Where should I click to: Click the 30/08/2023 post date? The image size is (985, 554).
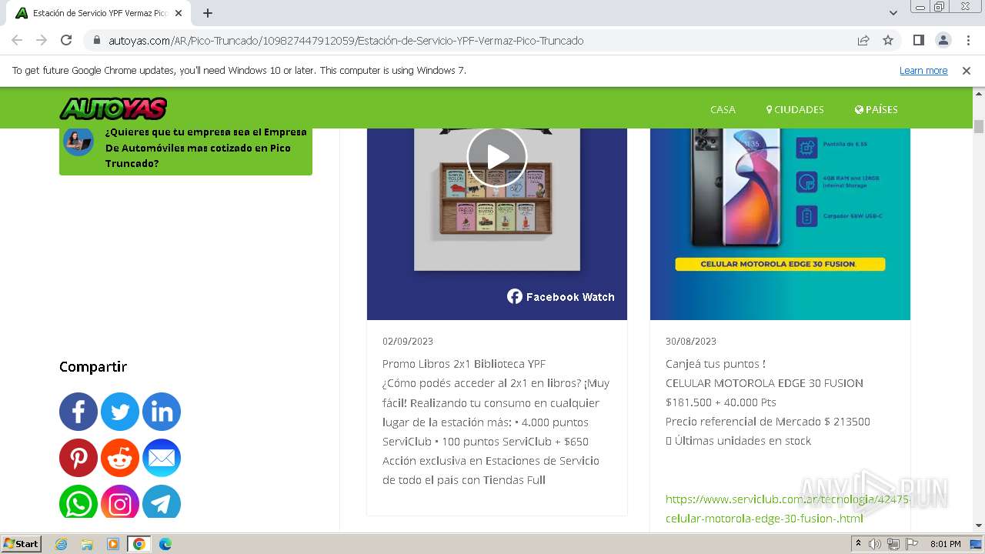(x=691, y=342)
